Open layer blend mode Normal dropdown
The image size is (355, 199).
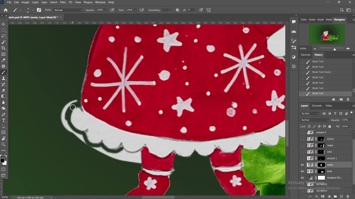[x=315, y=120]
